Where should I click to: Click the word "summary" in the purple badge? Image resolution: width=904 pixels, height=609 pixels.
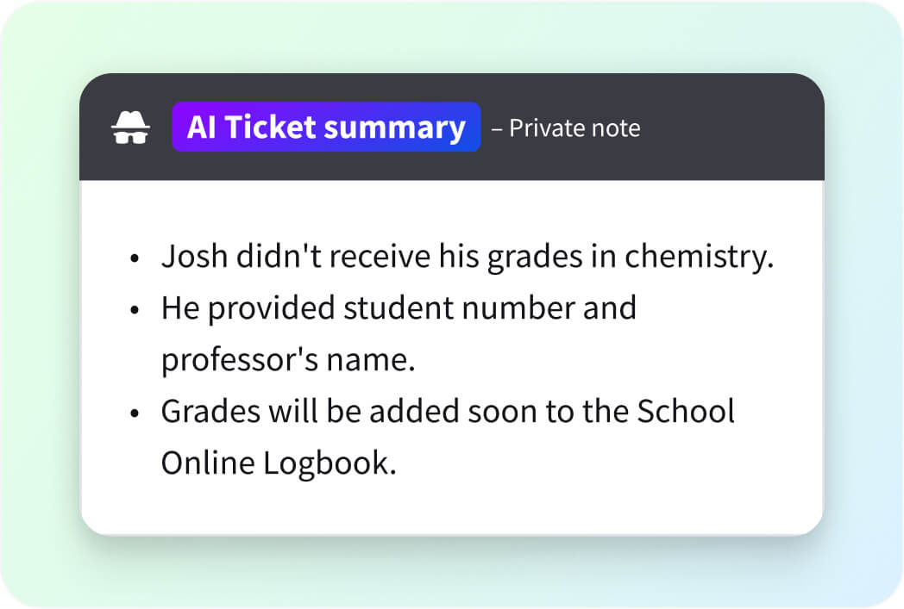coord(395,127)
